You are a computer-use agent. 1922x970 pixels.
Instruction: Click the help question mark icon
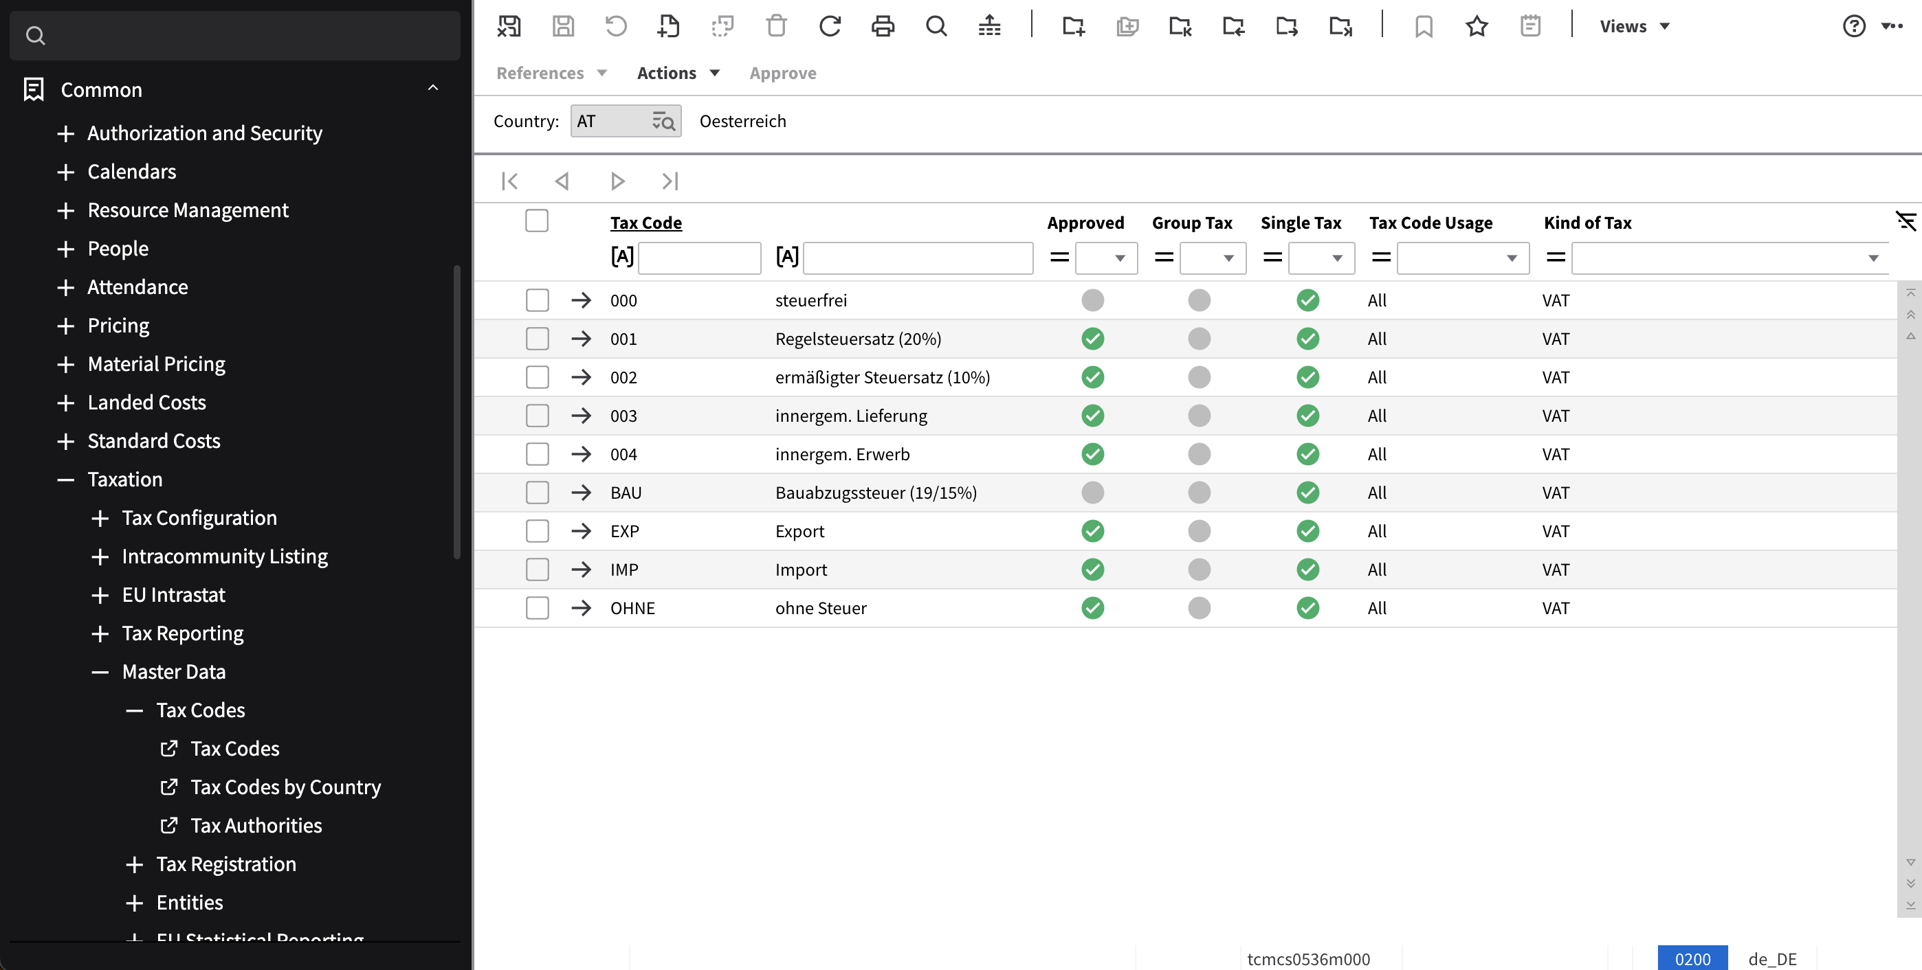[1853, 26]
